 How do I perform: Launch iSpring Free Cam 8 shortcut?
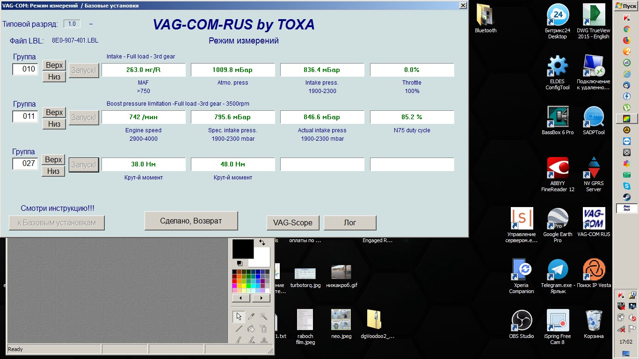(x=558, y=327)
